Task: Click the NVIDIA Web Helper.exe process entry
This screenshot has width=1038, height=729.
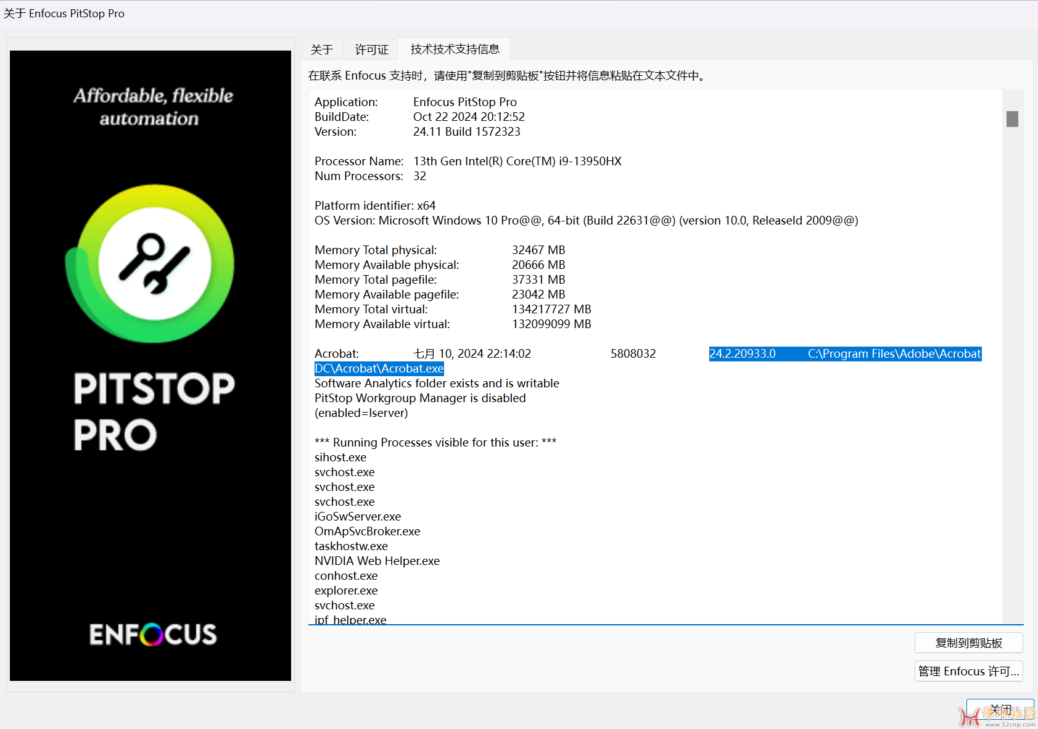Action: click(x=377, y=561)
